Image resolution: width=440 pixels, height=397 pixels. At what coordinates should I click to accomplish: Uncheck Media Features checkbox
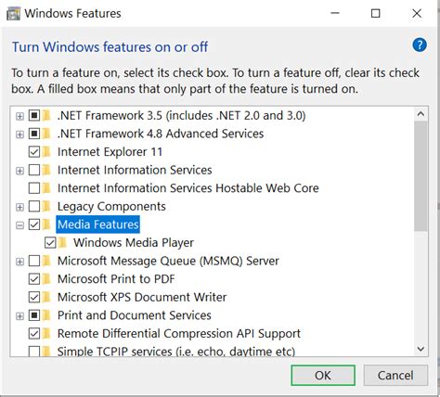point(34,224)
